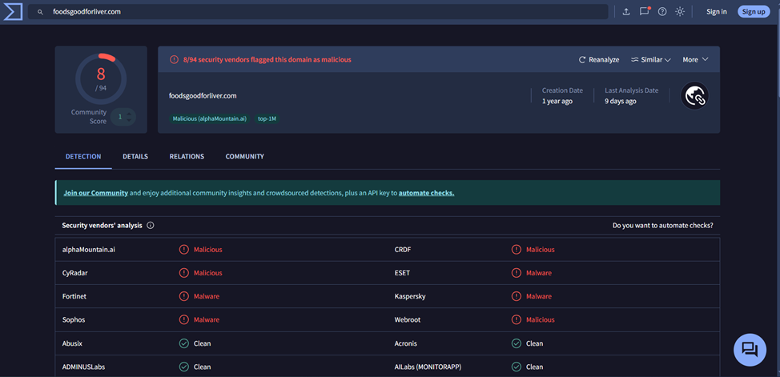
Task: Toggle the light/dark theme sun icon
Action: coord(680,12)
